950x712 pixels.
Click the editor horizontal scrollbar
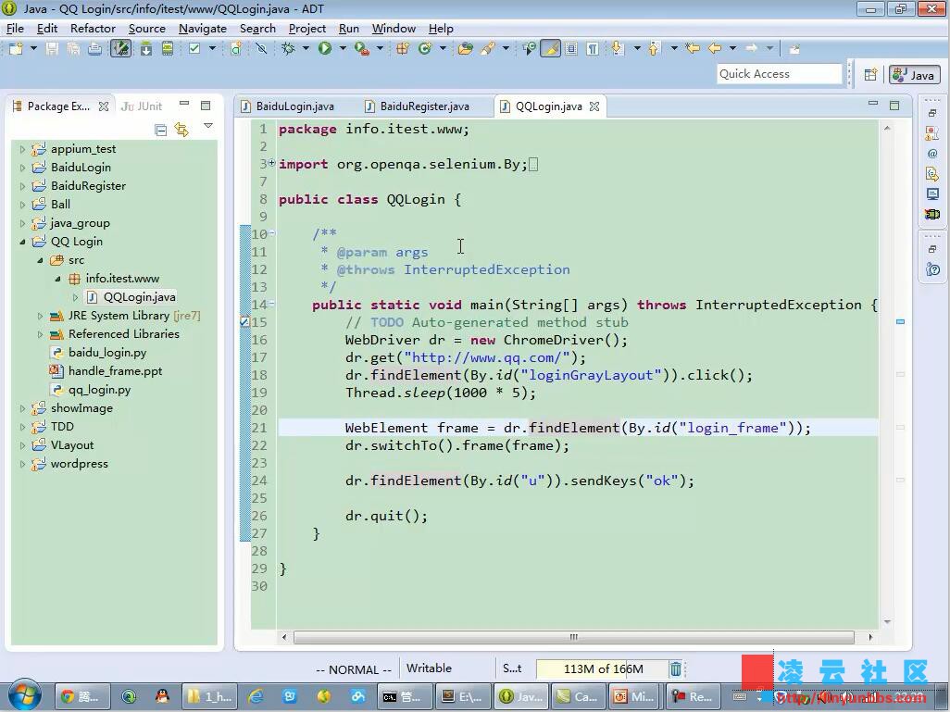(574, 638)
